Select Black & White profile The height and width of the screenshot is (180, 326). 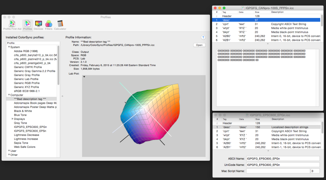[23, 111]
